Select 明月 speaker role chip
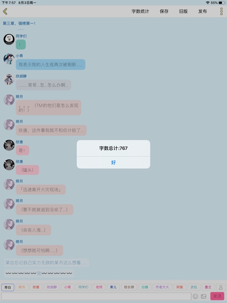 coord(22,287)
